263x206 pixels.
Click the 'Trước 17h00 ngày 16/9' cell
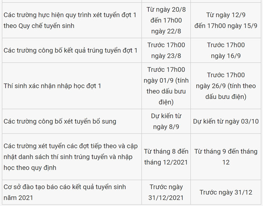(x=226, y=50)
